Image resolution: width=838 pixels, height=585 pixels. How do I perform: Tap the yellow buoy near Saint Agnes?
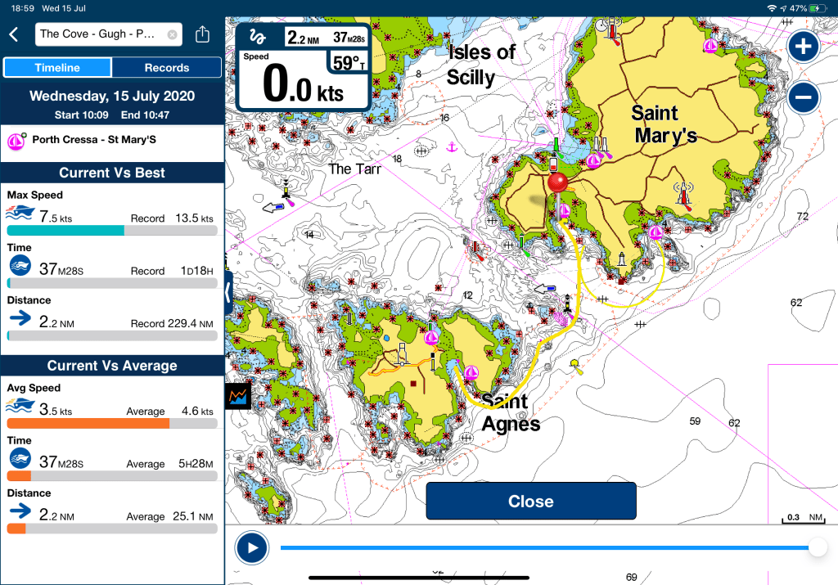[x=574, y=362]
